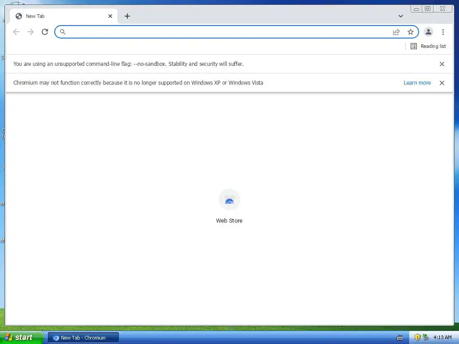
Task: Expand the tab search dropdown chevron
Action: (x=400, y=16)
